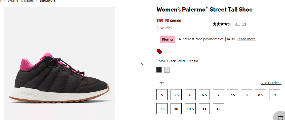The height and width of the screenshot is (120, 285).
Task: Select size 12 option
Action: pyautogui.click(x=218, y=109)
